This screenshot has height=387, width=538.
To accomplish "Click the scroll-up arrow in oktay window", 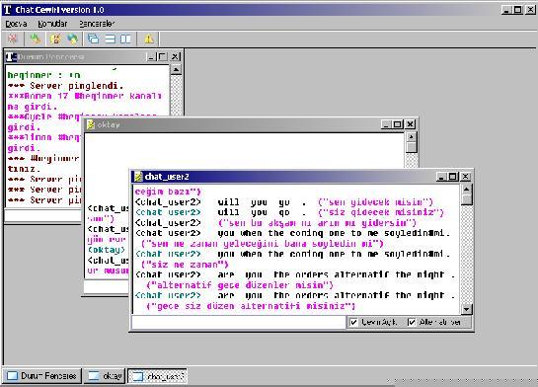I will coord(411,137).
